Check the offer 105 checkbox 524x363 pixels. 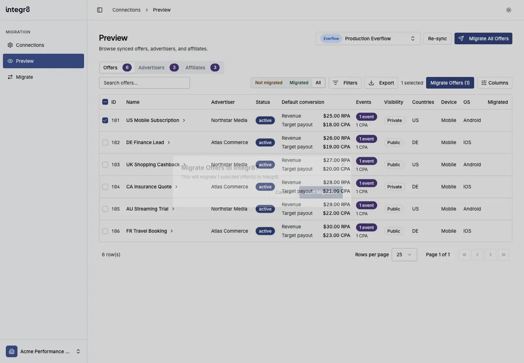coord(105,209)
